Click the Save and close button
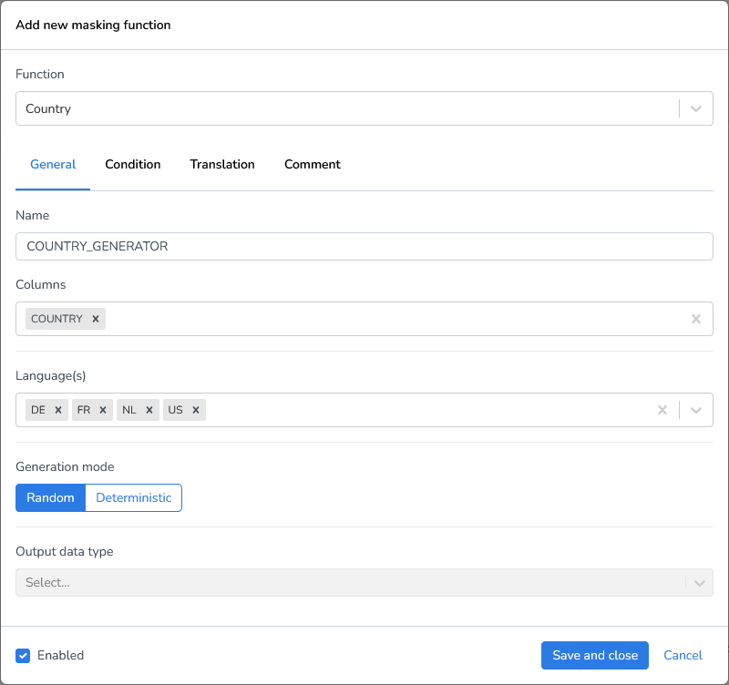729x685 pixels. coord(595,655)
